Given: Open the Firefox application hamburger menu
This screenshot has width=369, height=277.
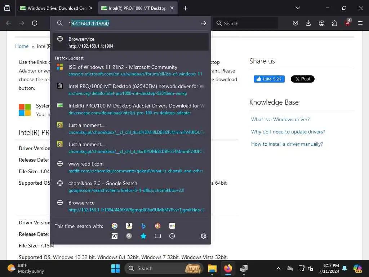Looking at the screenshot, I should (360, 23).
